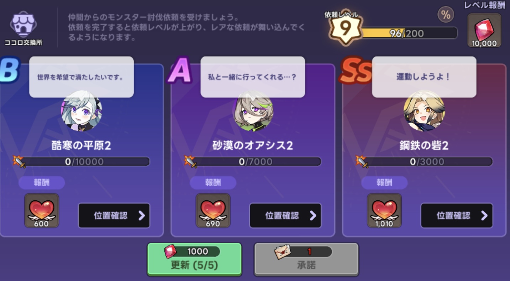
Task: Open 位置確認 for 鋼鉄の砦2
Action: (457, 216)
